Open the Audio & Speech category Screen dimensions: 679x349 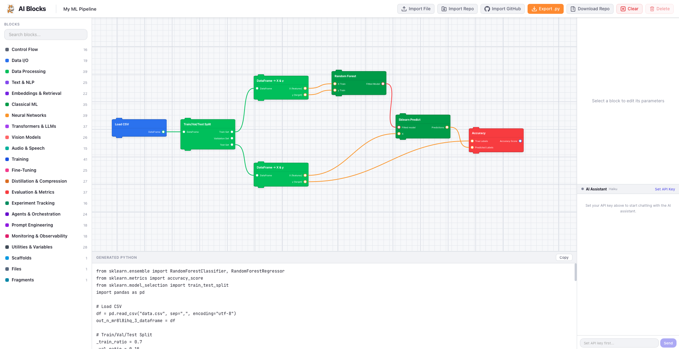coord(46,148)
